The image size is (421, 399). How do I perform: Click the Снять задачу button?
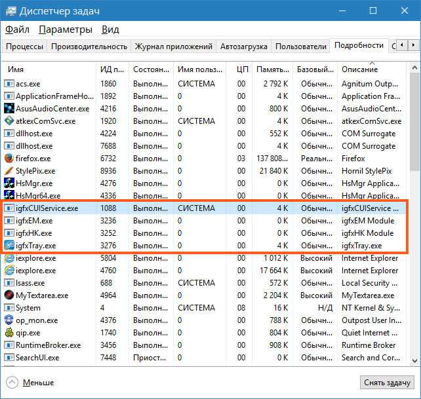[x=387, y=383]
